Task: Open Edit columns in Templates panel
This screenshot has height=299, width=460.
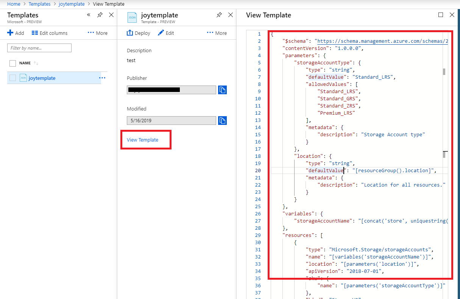Action: pos(49,33)
